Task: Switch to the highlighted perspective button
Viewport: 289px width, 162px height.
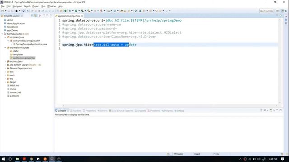Action: click(x=282, y=11)
